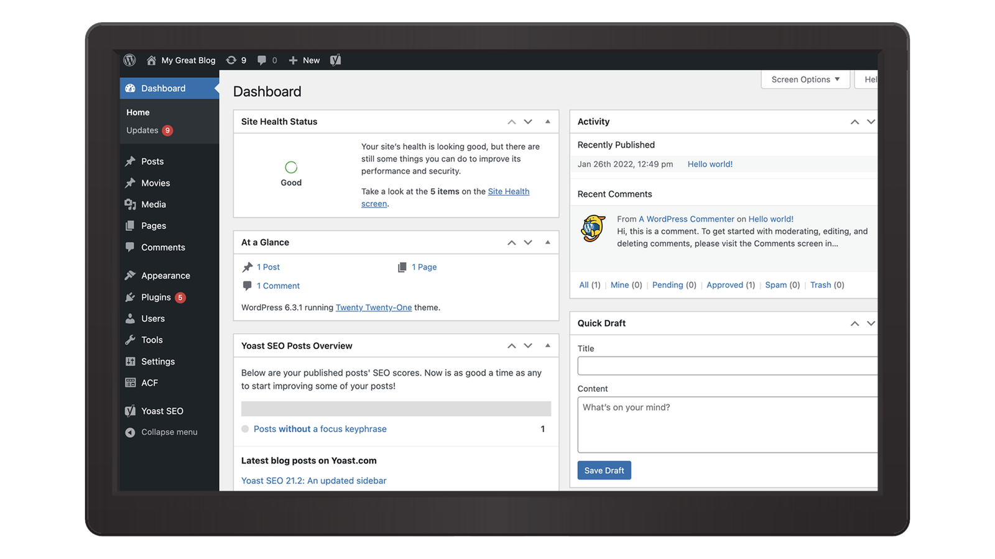
Task: Open the Settings menu label
Action: pos(158,361)
